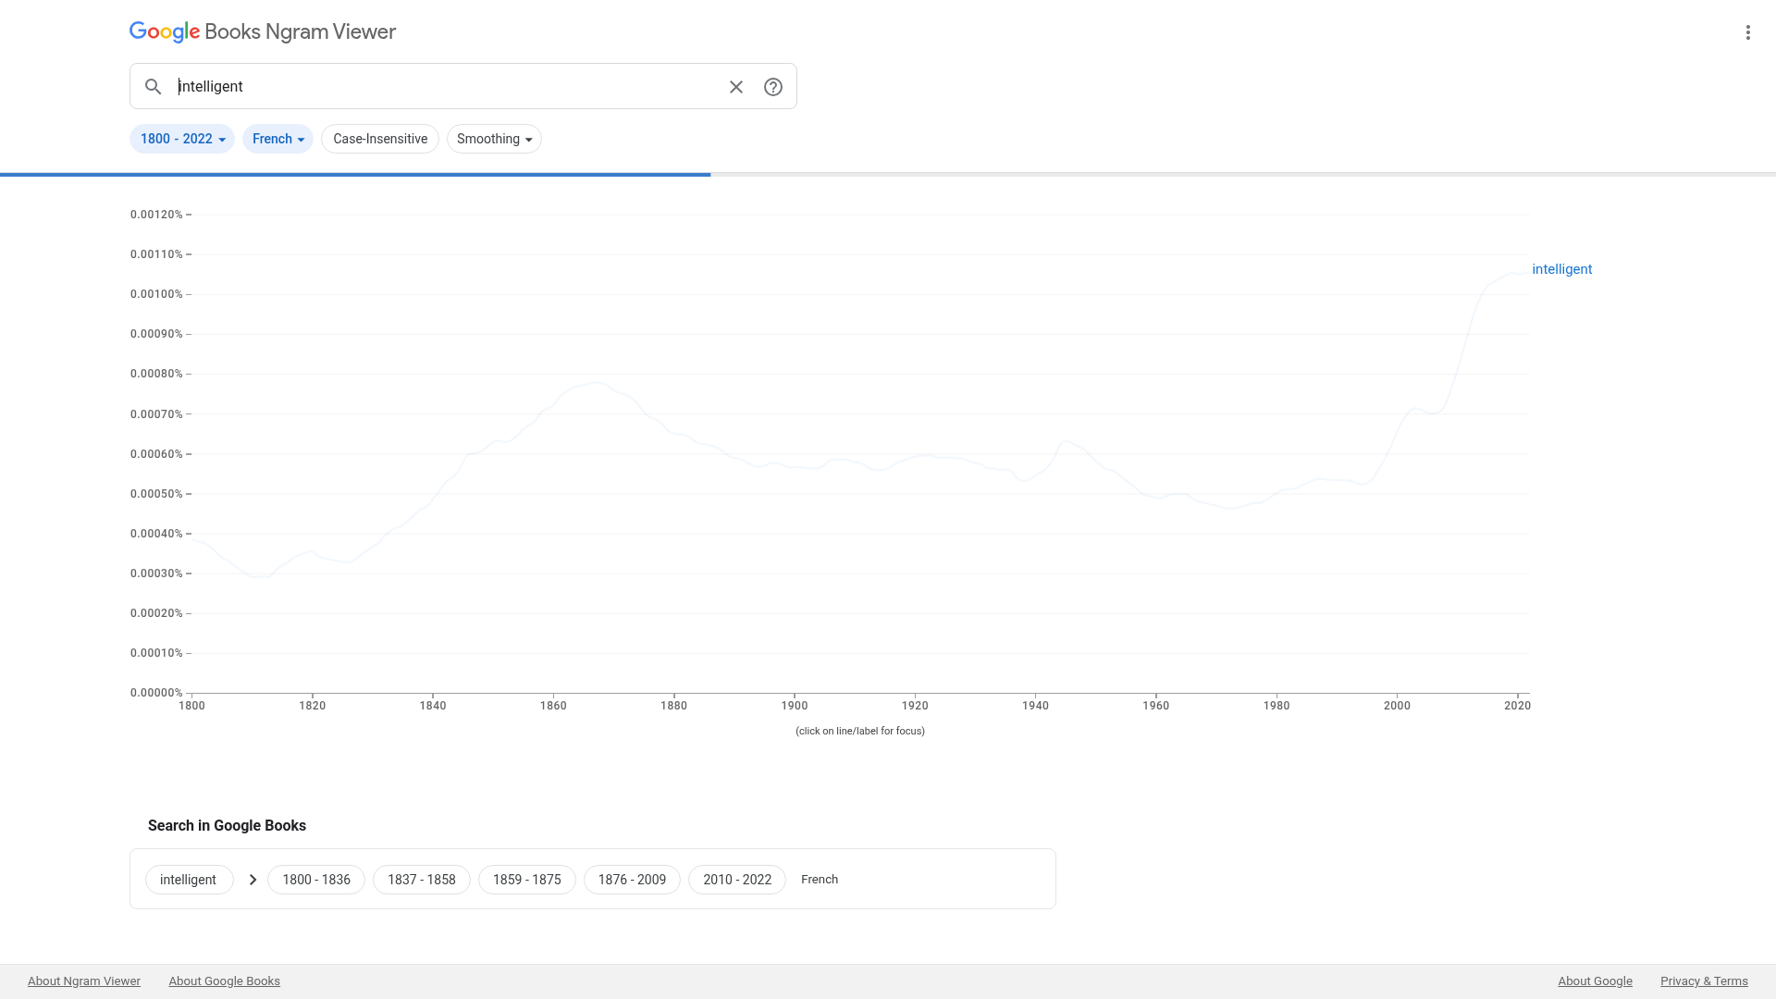The image size is (1776, 999).
Task: Expand the French corpus dropdown
Action: pyautogui.click(x=277, y=139)
